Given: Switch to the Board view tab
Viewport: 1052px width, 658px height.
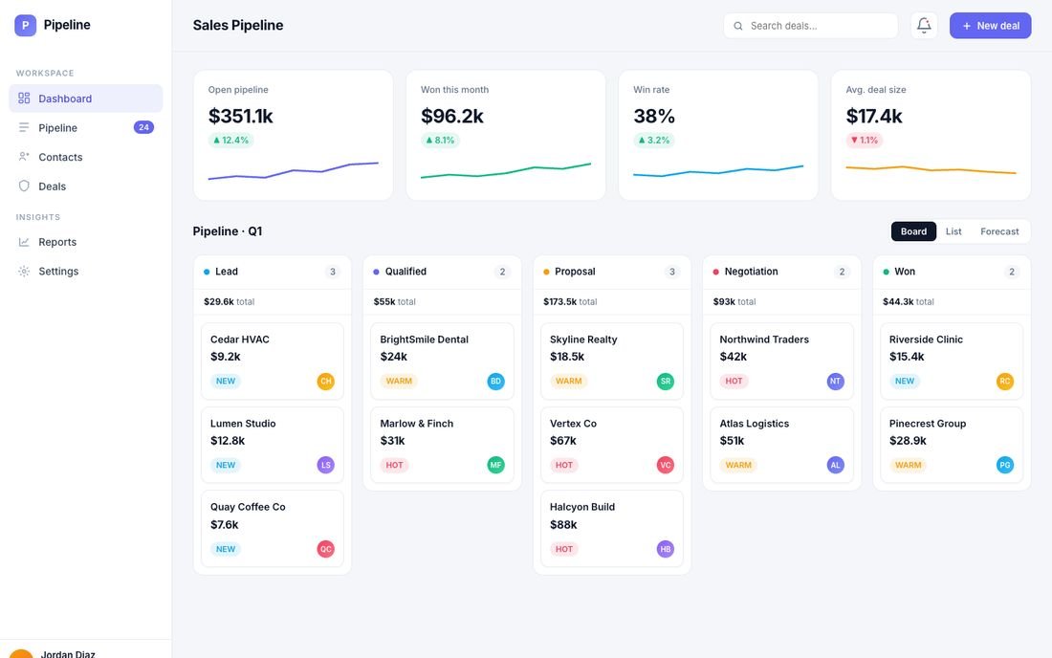Looking at the screenshot, I should click(x=913, y=231).
